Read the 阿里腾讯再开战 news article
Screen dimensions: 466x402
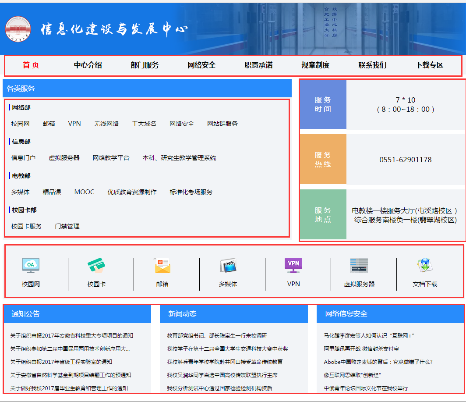361,349
